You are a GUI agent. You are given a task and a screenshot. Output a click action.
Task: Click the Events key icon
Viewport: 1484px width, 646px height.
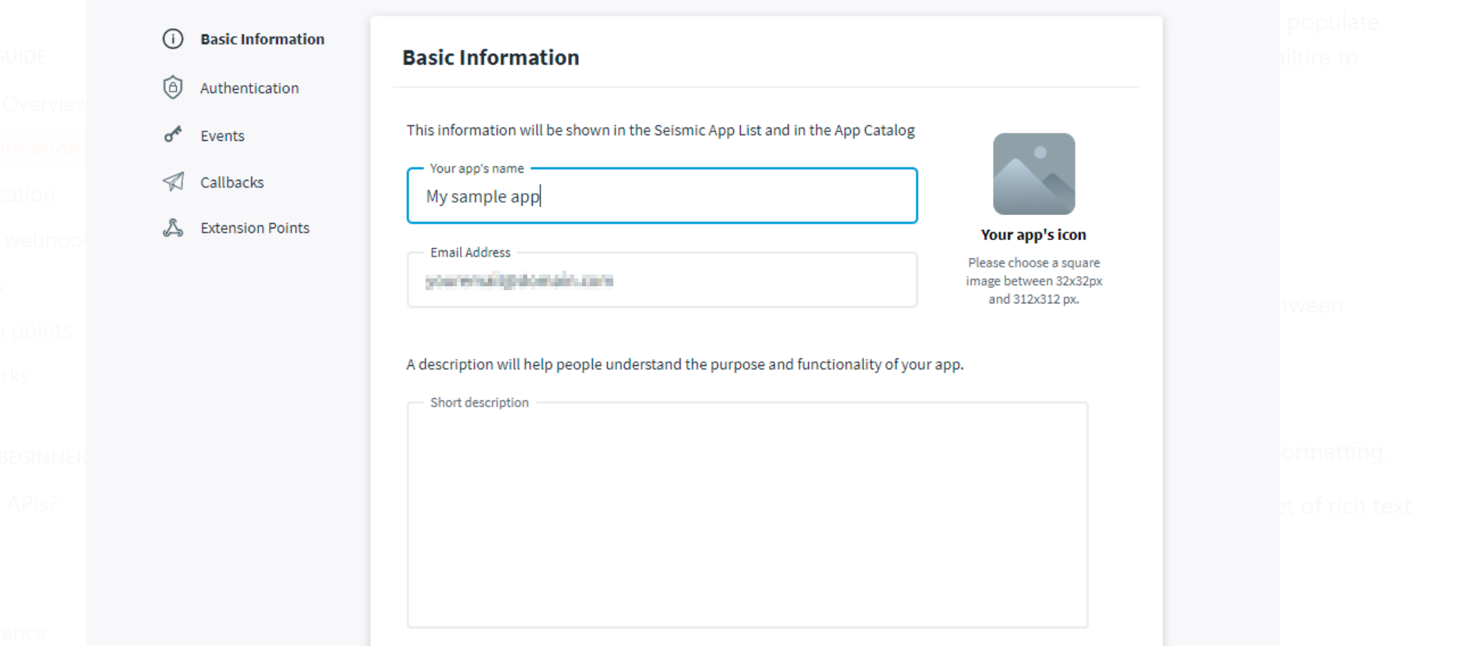(x=173, y=135)
